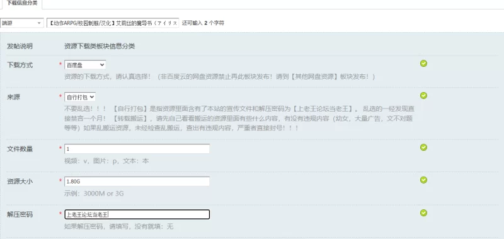Click hint text 视频：v，图片：p，文本：本

point(106,161)
